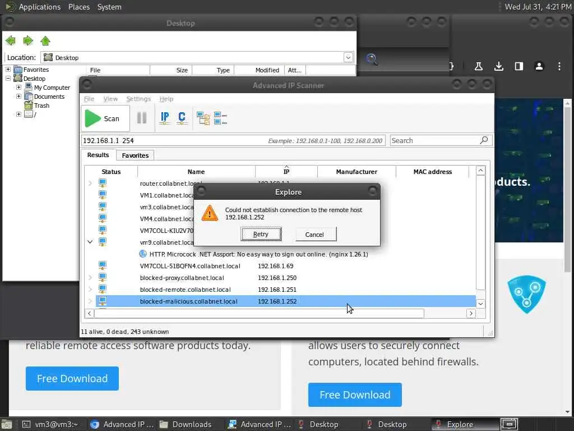The image size is (574, 431).
Task: Start scanning with the green Scan button
Action: (105, 118)
